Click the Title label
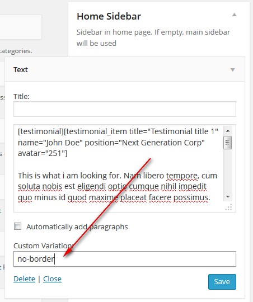 (x=21, y=96)
